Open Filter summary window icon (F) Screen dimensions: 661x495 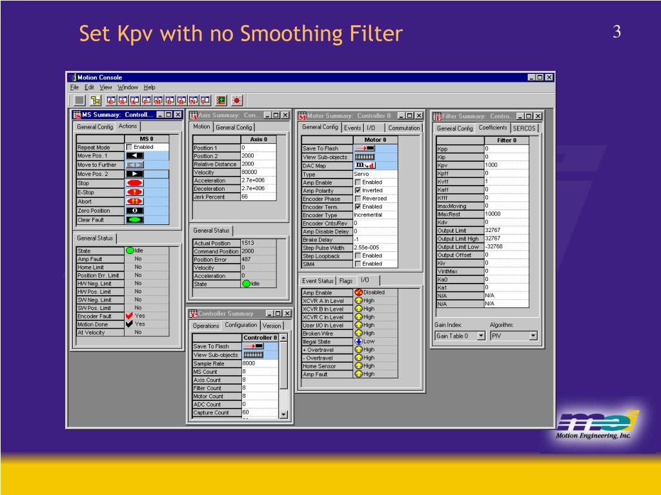click(x=147, y=100)
